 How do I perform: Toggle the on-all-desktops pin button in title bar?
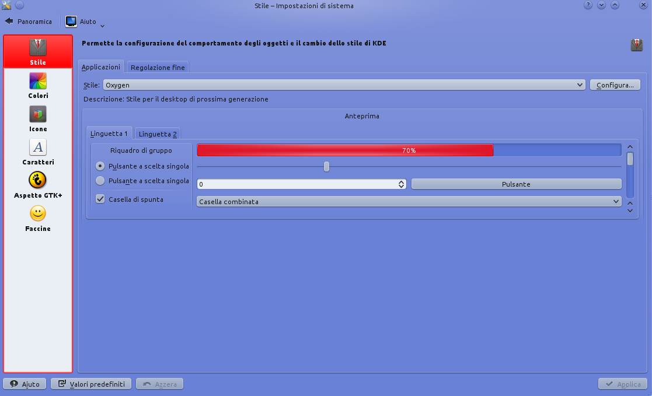click(x=19, y=5)
